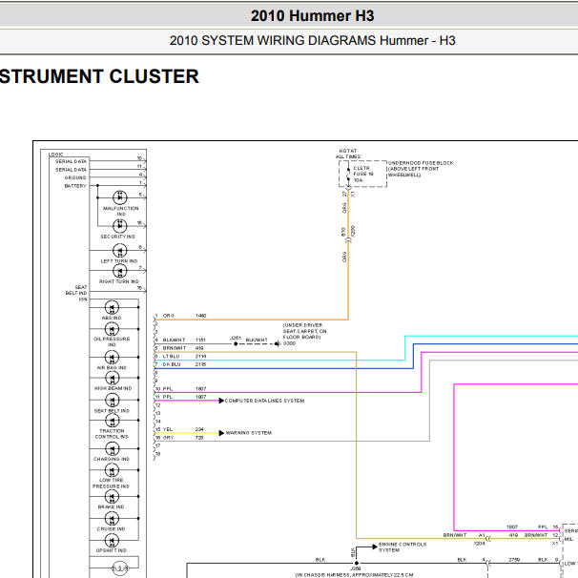Click the 'YEL' wire label at pin 15
578x578 pixels.
click(168, 429)
